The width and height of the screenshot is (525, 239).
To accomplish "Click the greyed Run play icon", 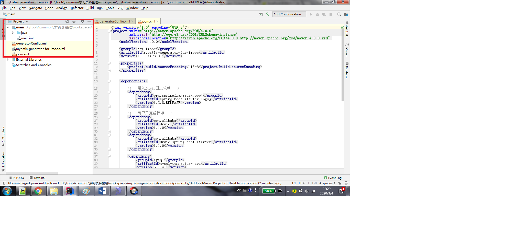I will click(311, 14).
